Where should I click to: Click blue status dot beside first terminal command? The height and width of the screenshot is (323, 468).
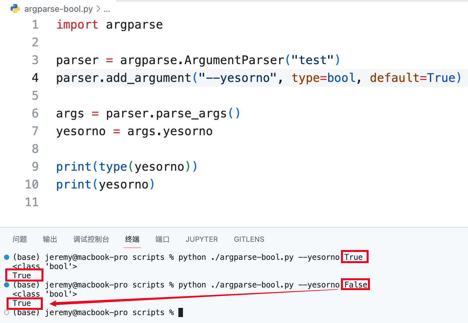[7, 257]
